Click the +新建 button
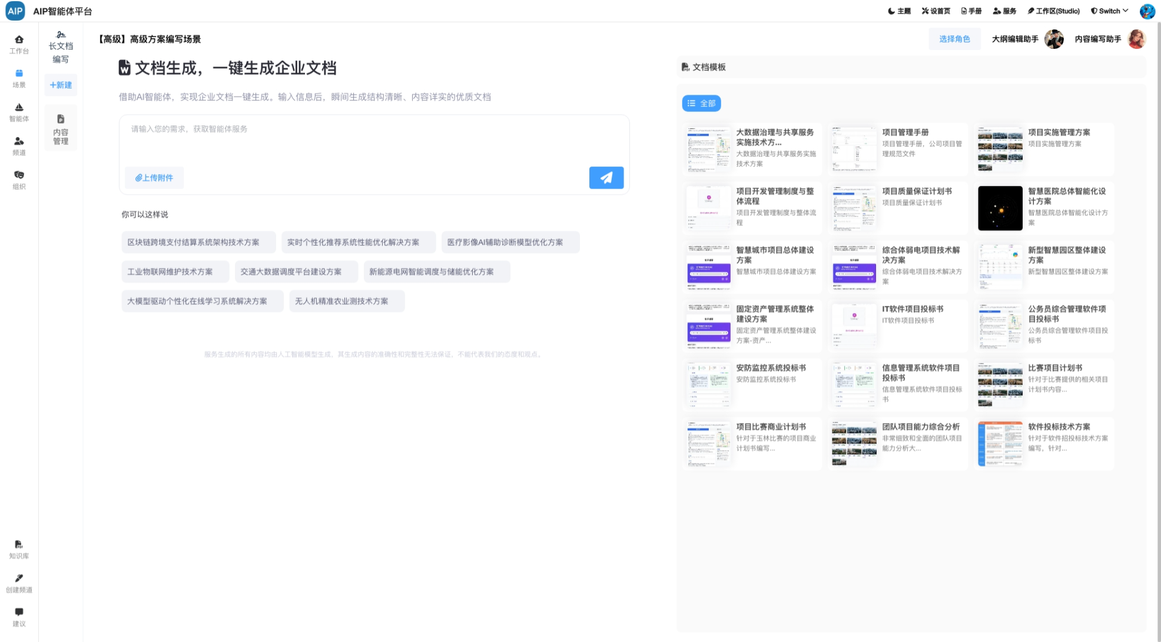 [x=61, y=85]
